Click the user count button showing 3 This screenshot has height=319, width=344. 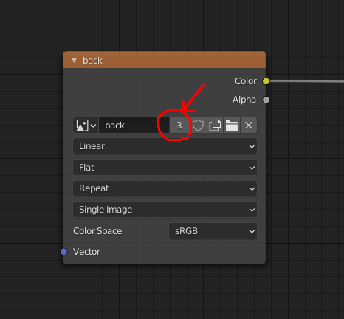click(x=179, y=126)
